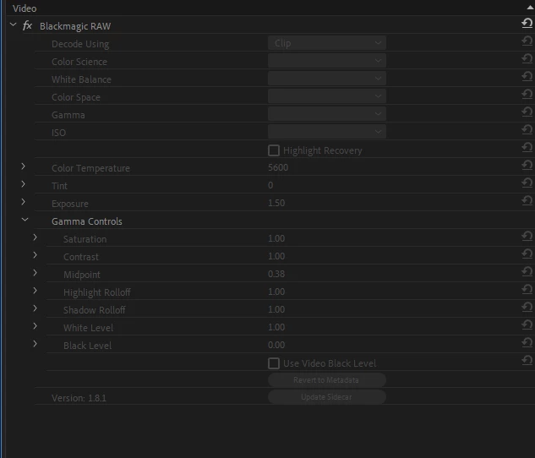
Task: Click the Midpoint value 0.38
Action: tap(276, 274)
